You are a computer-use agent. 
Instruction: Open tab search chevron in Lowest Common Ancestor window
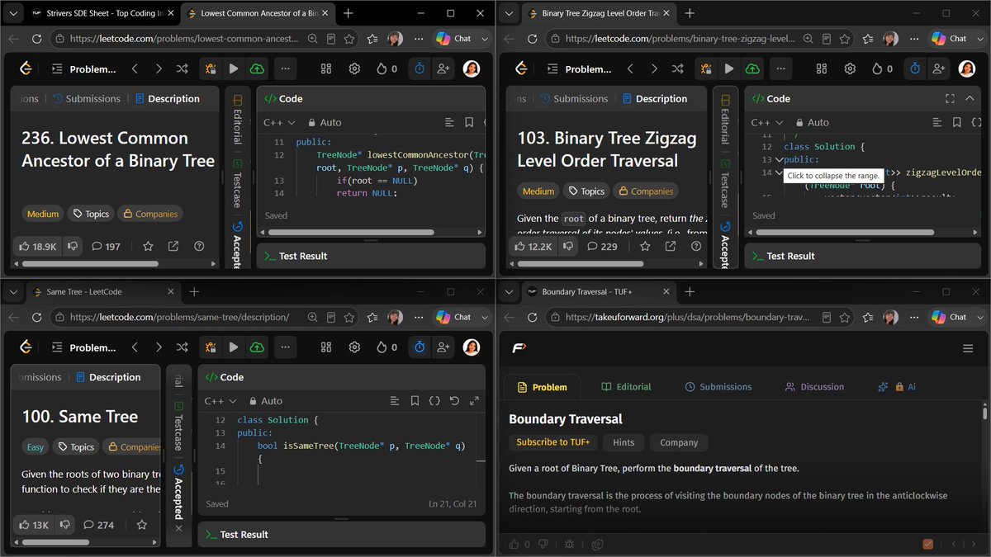pyautogui.click(x=15, y=13)
